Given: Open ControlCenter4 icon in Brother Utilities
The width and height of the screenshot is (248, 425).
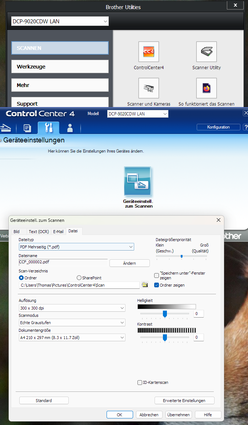Looking at the screenshot, I should pos(149,51).
